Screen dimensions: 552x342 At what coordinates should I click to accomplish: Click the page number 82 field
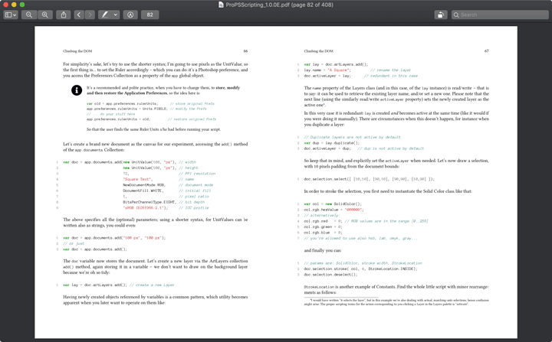coord(150,15)
